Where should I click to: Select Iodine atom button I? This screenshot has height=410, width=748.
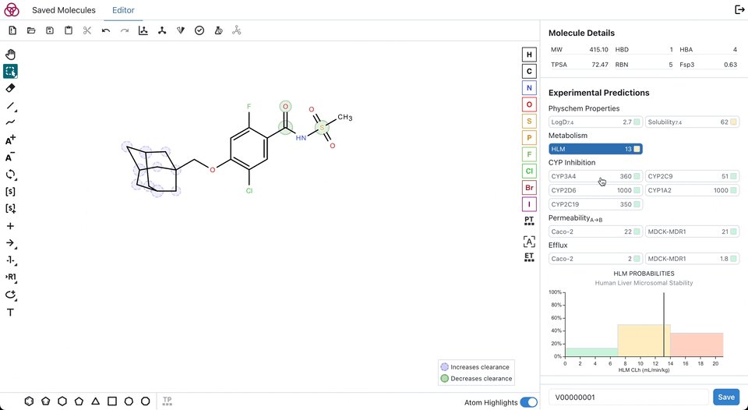tap(529, 204)
